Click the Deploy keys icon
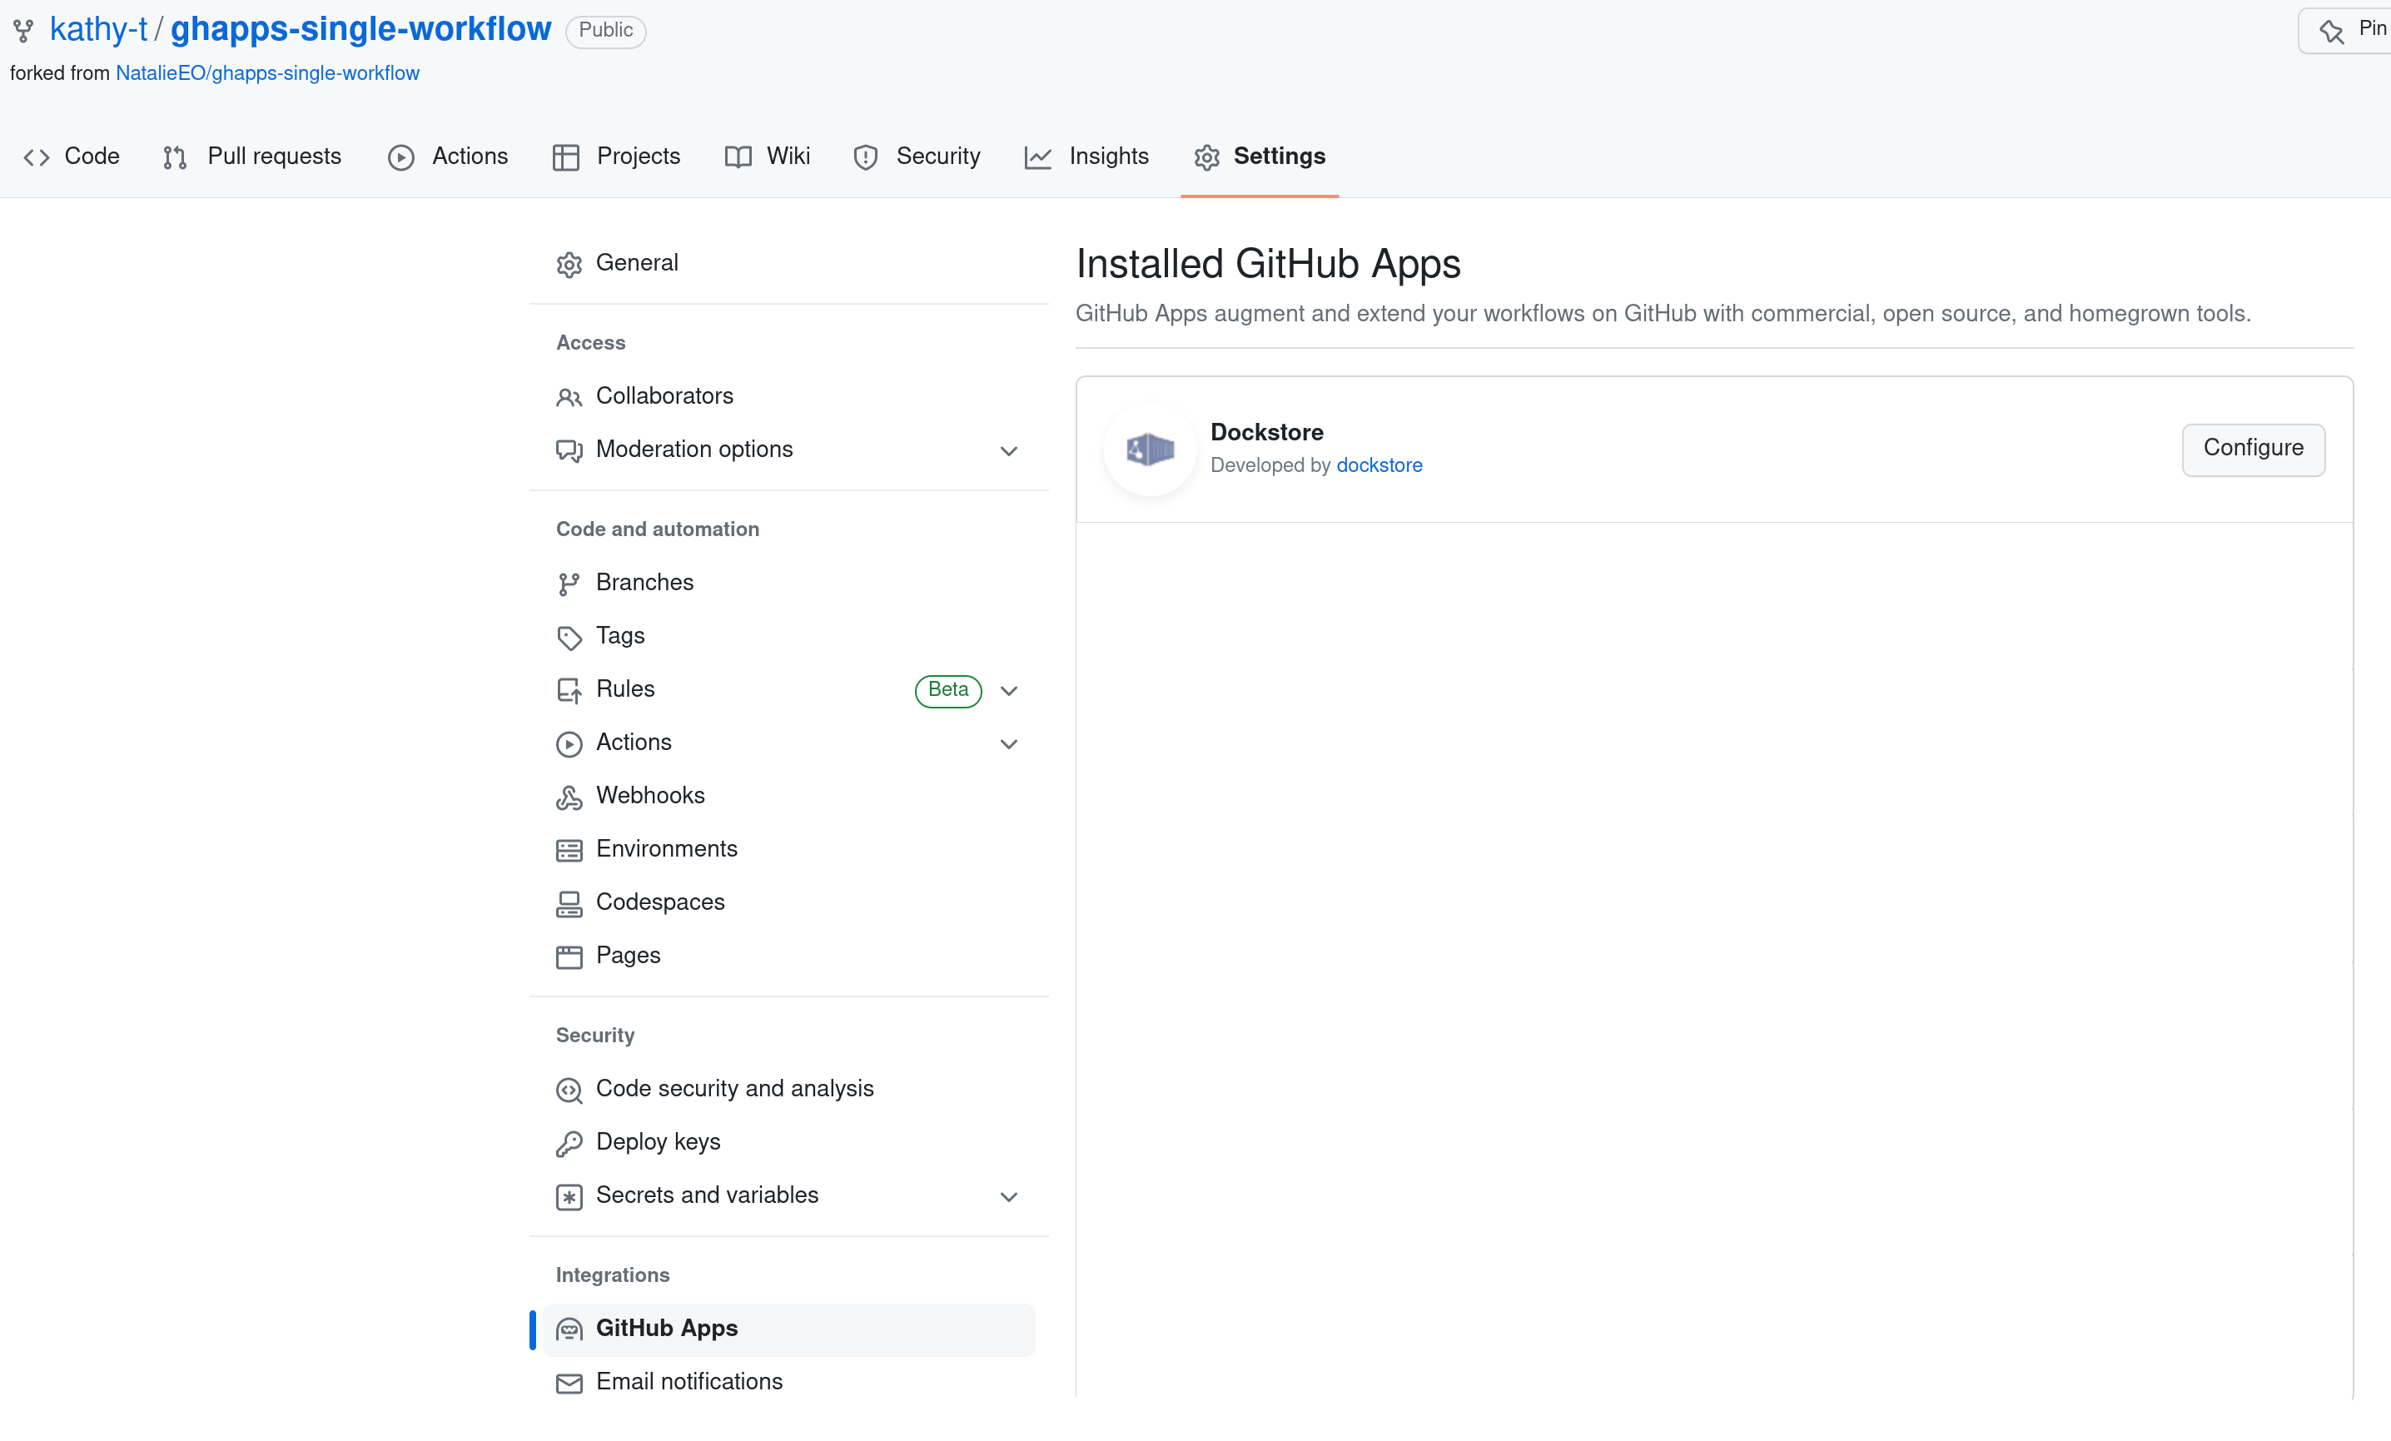 [569, 1143]
